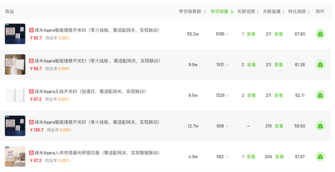The height and width of the screenshot is (172, 335).
Task: Open 查看 link next to 204 live streams
Action: pos(279,157)
